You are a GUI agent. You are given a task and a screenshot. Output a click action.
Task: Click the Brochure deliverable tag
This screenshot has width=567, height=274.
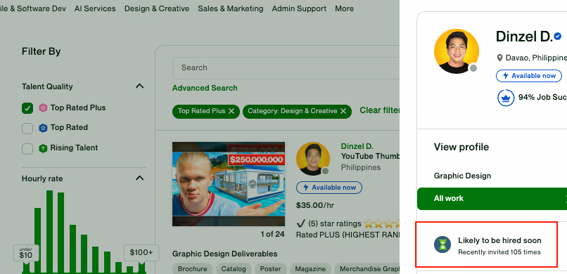tap(192, 269)
